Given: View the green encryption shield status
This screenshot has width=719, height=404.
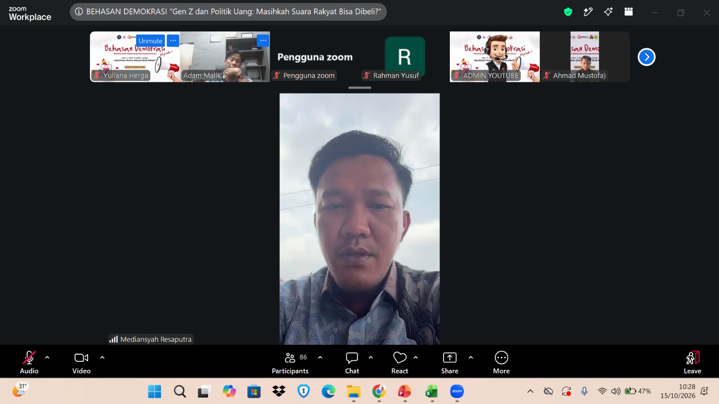Looking at the screenshot, I should [568, 12].
